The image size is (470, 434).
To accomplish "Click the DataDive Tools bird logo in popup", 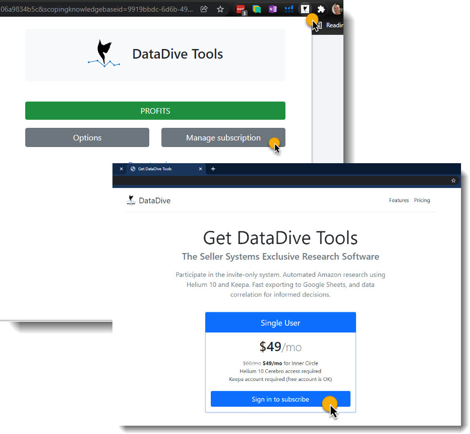I will [x=104, y=54].
